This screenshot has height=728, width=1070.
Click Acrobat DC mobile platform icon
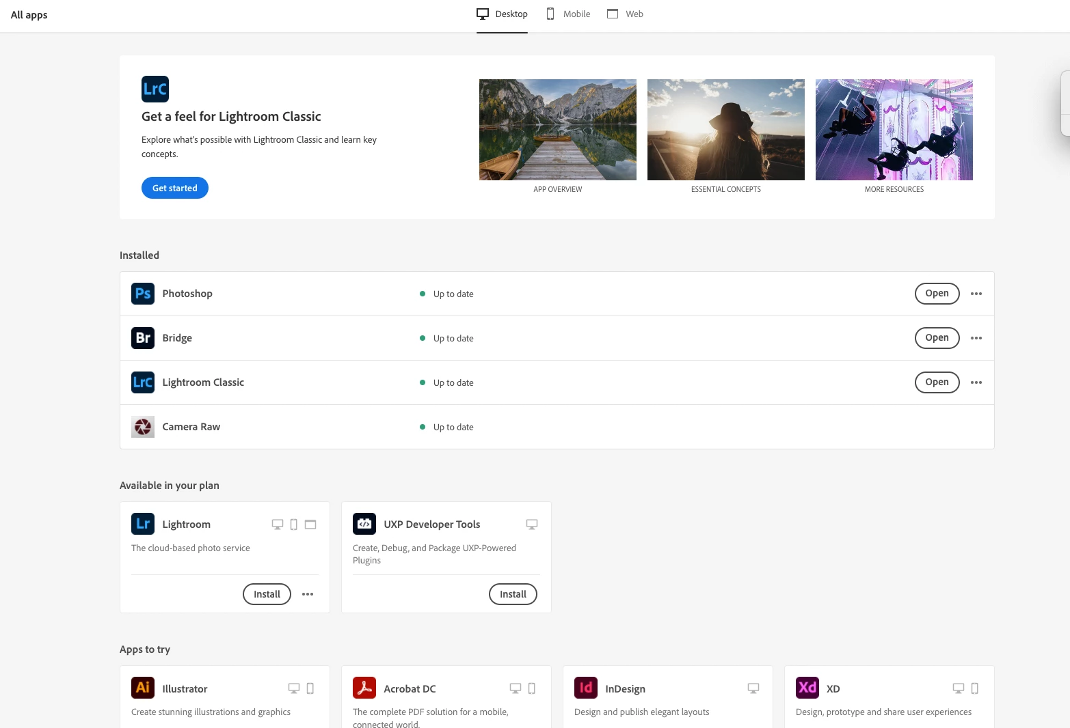click(532, 688)
